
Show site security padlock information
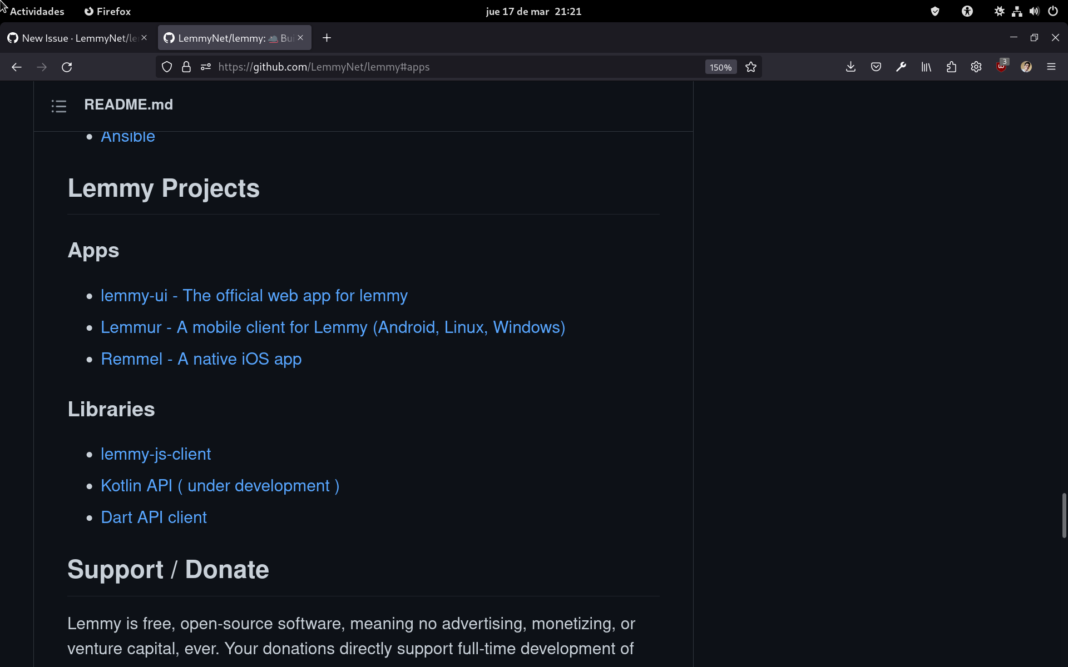click(186, 67)
